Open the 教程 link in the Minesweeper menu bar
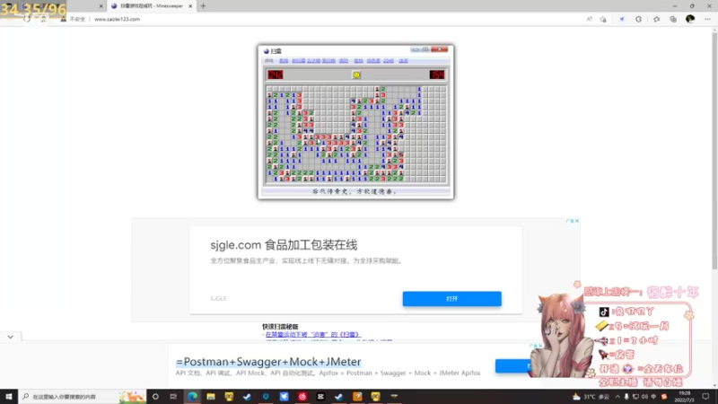Screen dimensions: 718x404 284,60
